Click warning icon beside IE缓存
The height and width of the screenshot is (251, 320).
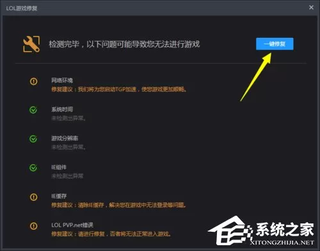coord(33,197)
